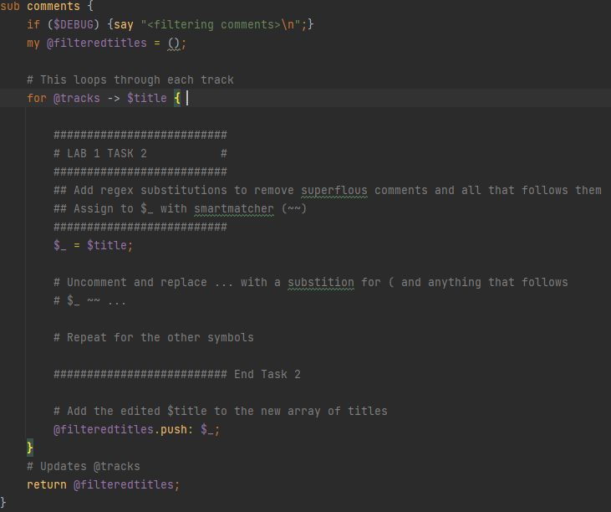Click the commented line '# $_ ~~ ...'

click(x=89, y=301)
